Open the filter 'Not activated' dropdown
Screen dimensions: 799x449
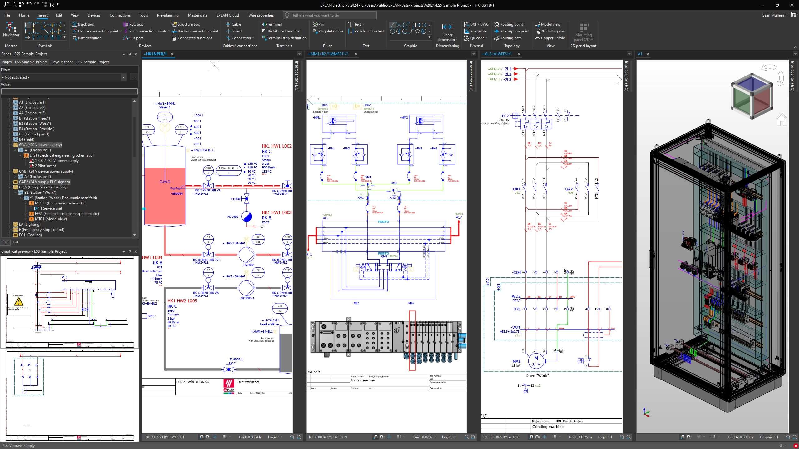[x=123, y=77]
